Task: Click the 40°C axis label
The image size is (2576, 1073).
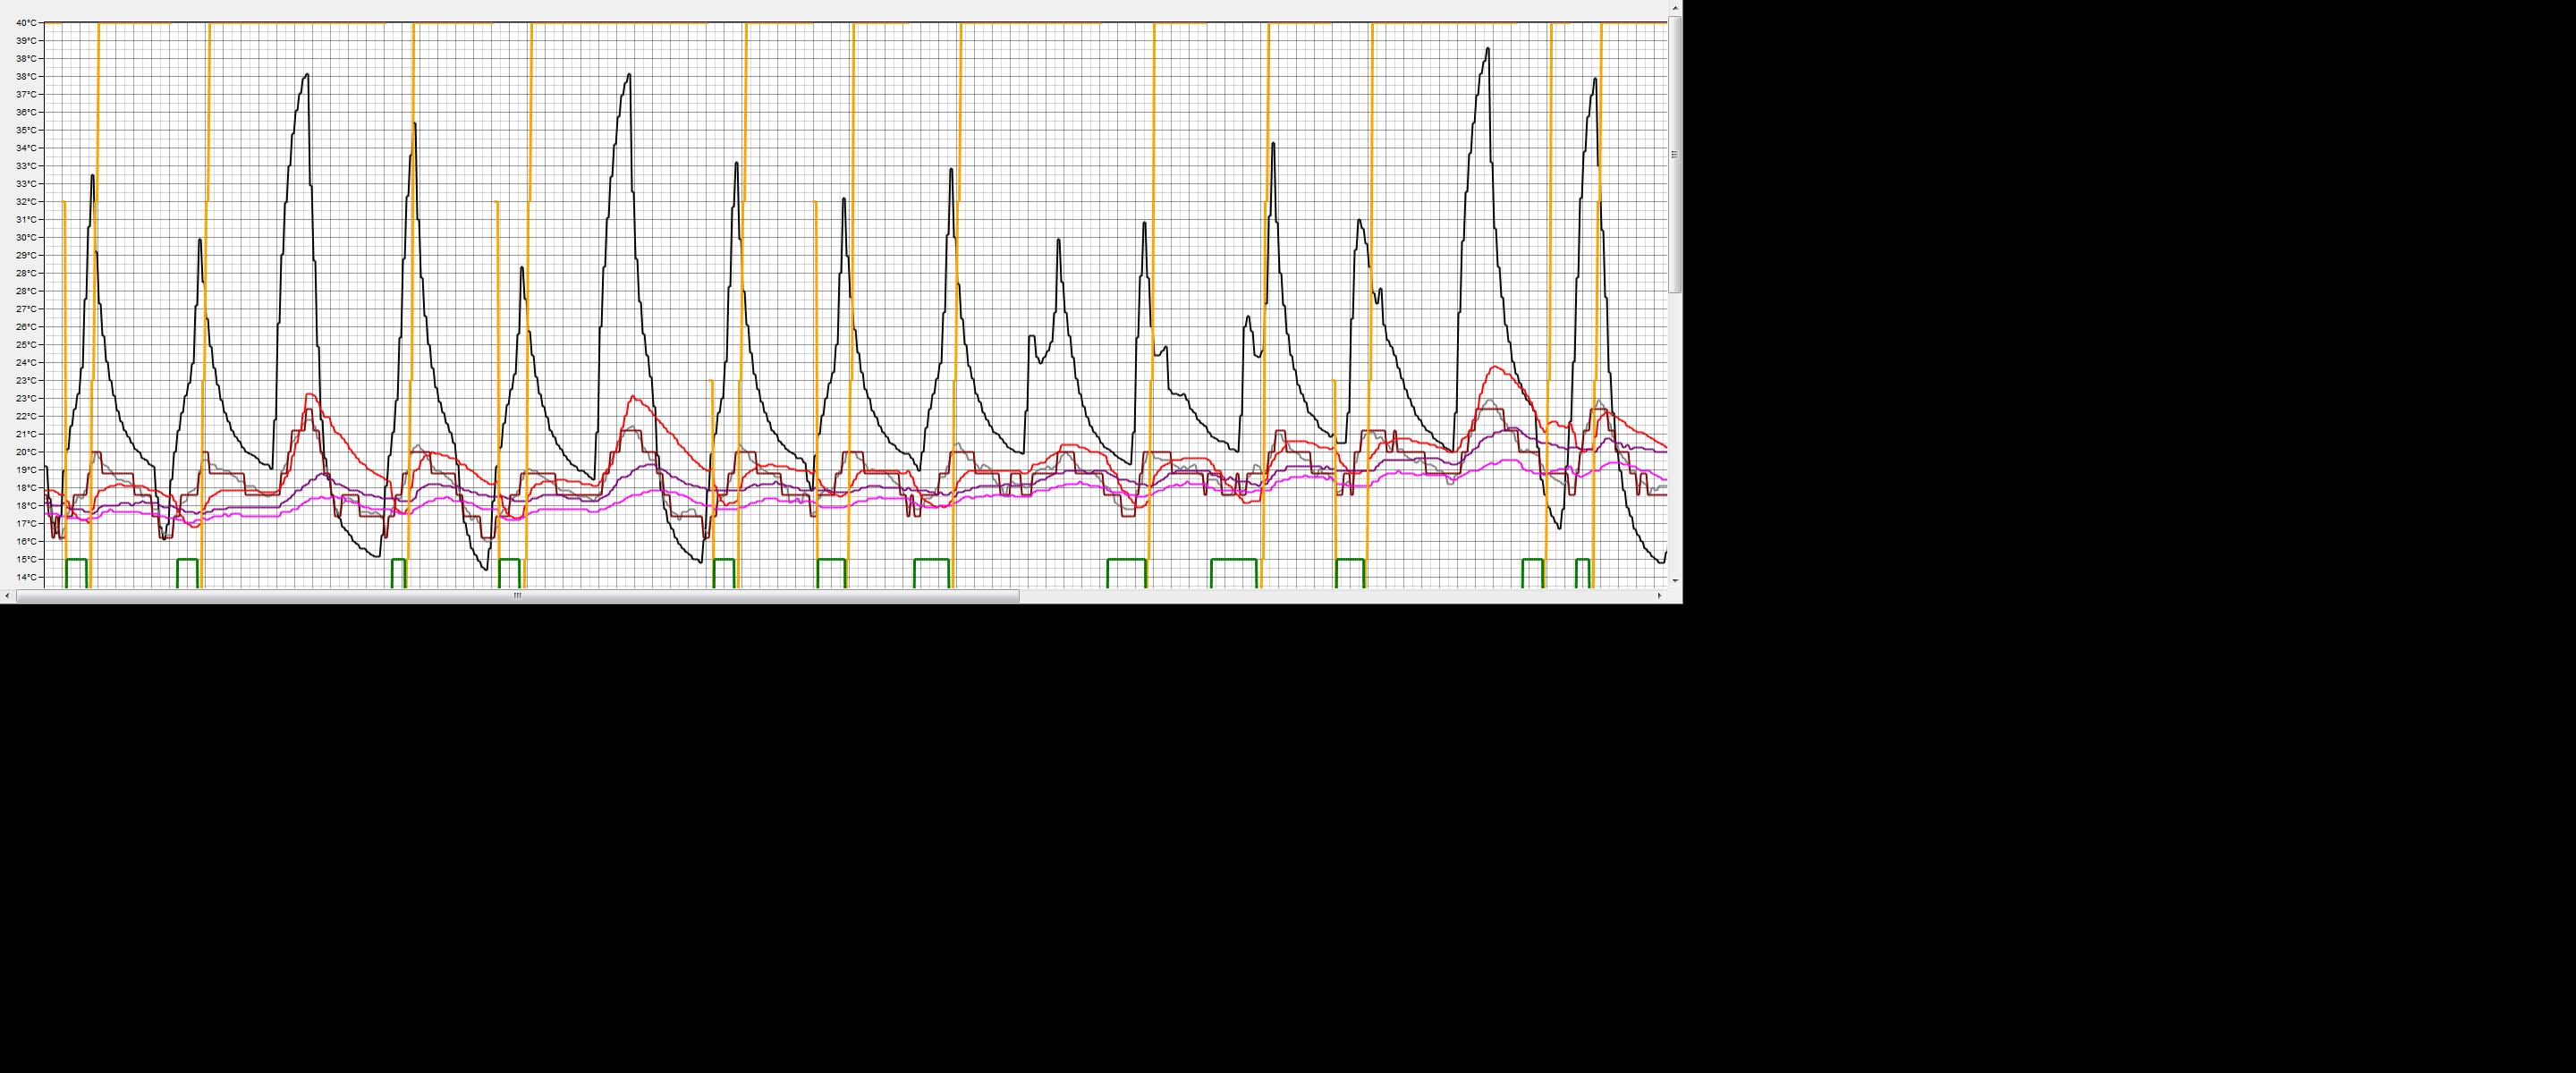Action: click(27, 23)
